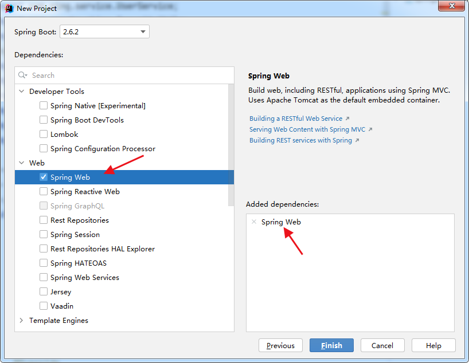
Task: Open Serving Web Content with Spring MVC link
Action: 307,129
